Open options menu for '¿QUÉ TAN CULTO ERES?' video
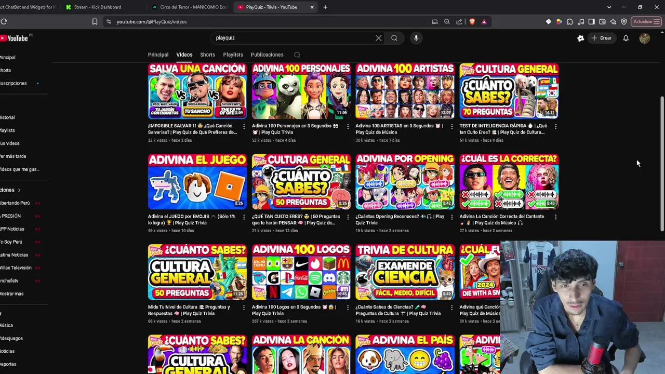 [x=348, y=217]
